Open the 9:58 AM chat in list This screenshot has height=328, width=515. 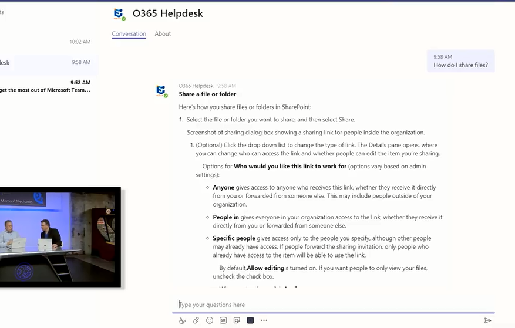pyautogui.click(x=47, y=62)
